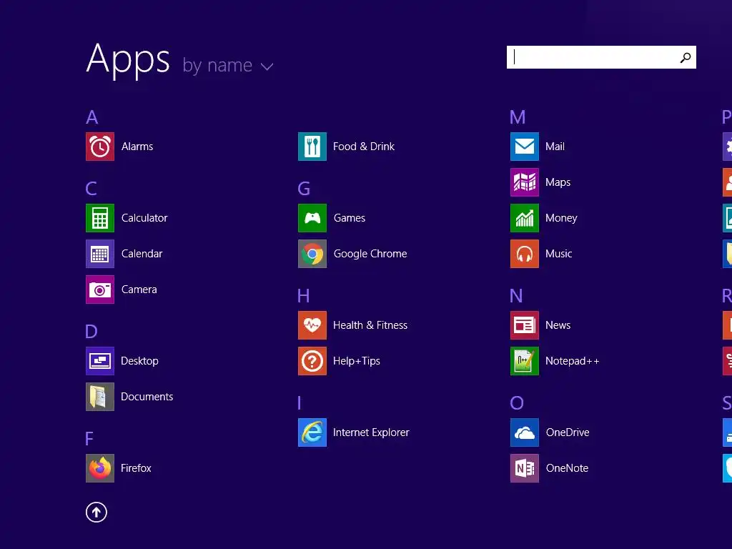This screenshot has height=549, width=732.
Task: Select the letter D group header
Action: click(x=91, y=332)
